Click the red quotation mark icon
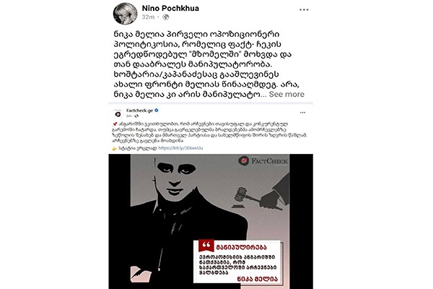 tap(206, 246)
